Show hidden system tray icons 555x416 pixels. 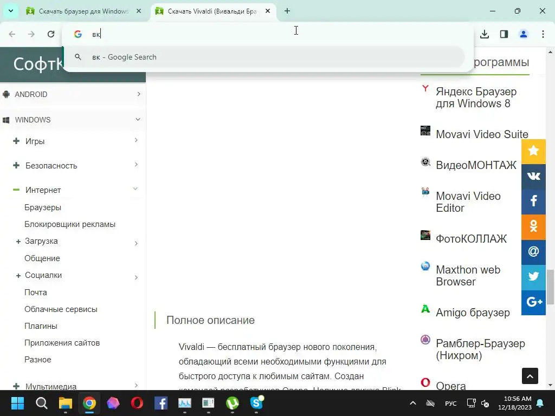[412, 403]
